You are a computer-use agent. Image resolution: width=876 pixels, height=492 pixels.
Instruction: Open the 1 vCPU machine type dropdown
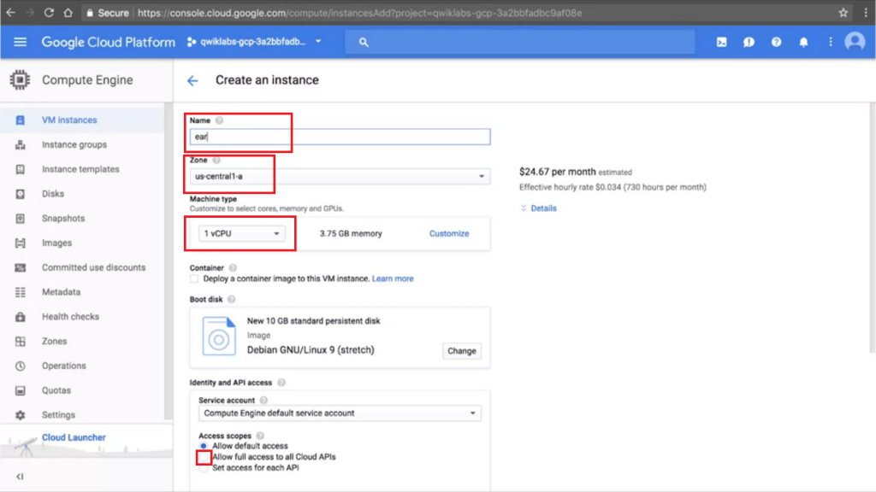(x=242, y=233)
